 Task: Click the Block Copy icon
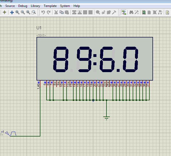[x=74, y=12]
